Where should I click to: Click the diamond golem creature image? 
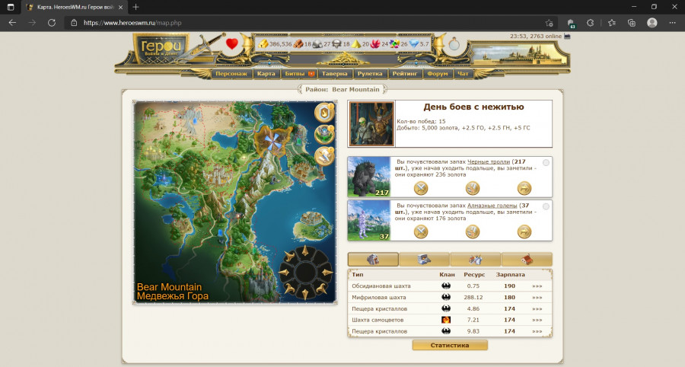click(368, 220)
